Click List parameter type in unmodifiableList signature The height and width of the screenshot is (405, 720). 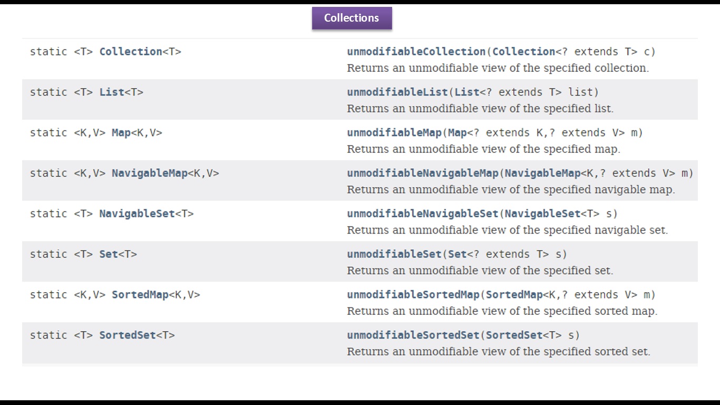(x=467, y=92)
